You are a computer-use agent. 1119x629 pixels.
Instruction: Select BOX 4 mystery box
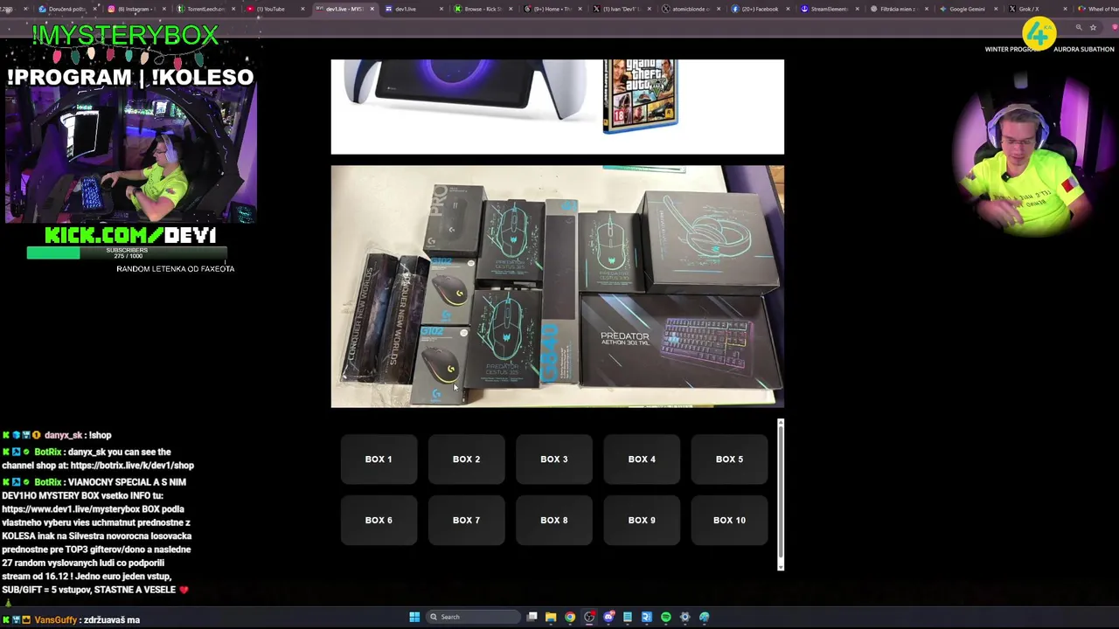[x=642, y=460]
